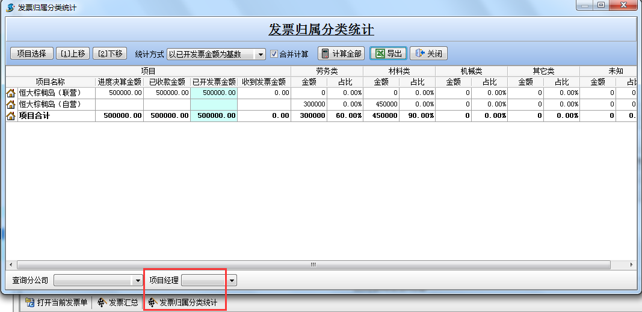Open the 统计方式 dropdown list
The width and height of the screenshot is (642, 312).
[261, 54]
